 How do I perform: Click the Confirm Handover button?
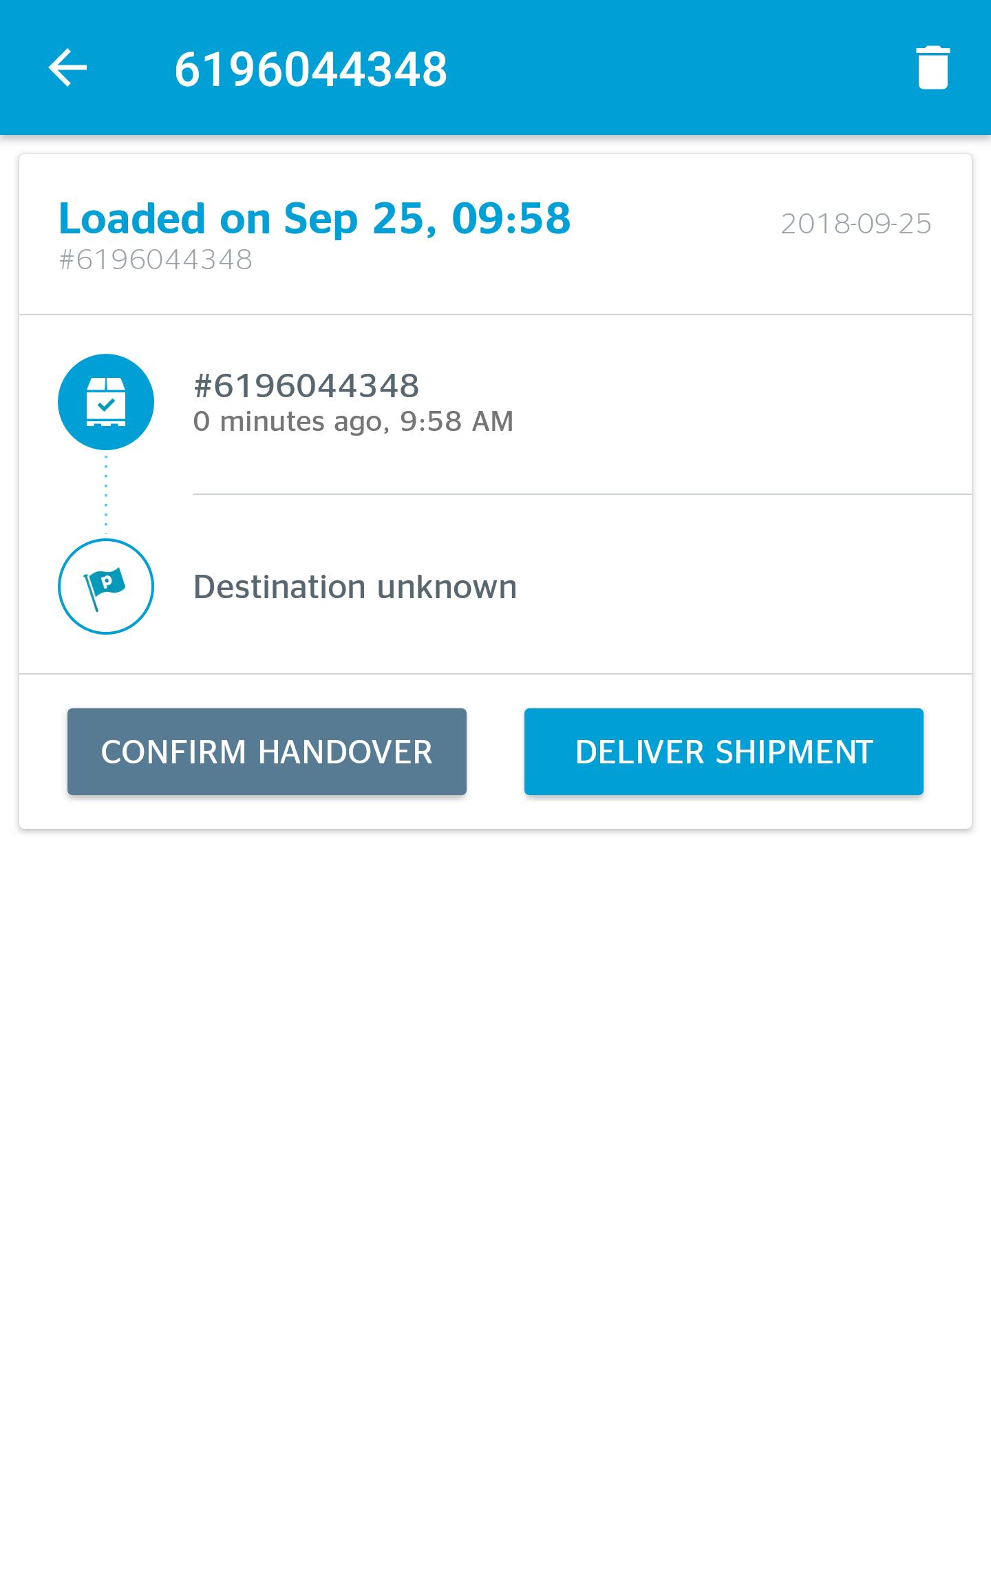tap(267, 752)
